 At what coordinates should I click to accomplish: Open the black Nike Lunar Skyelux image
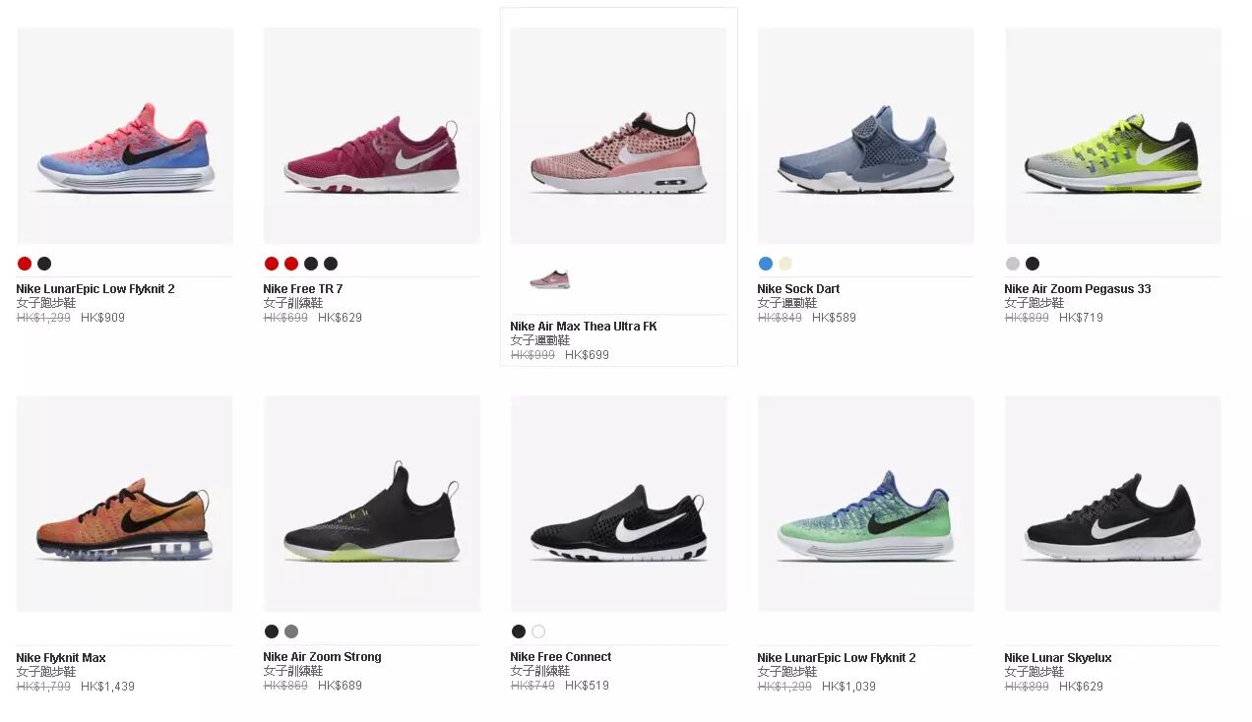pyautogui.click(x=1113, y=504)
